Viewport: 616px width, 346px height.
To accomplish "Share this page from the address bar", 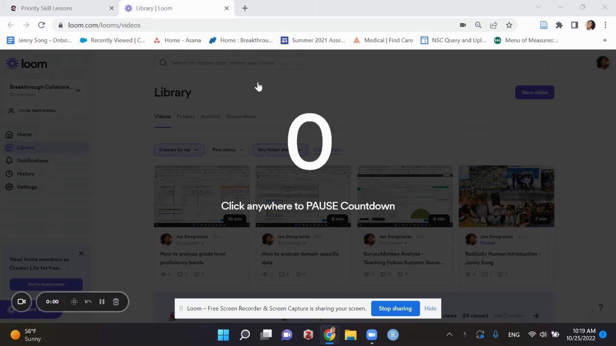I will (494, 25).
